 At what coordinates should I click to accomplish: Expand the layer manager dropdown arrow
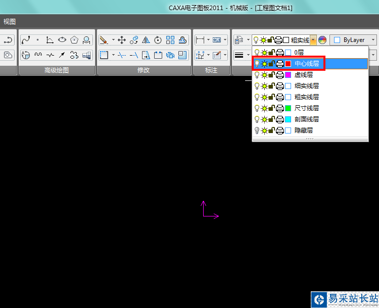pyautogui.click(x=248, y=40)
